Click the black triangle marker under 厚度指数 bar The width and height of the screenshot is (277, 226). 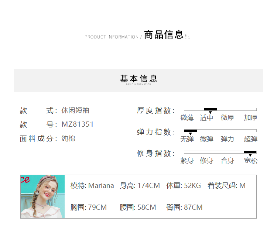[210, 112]
